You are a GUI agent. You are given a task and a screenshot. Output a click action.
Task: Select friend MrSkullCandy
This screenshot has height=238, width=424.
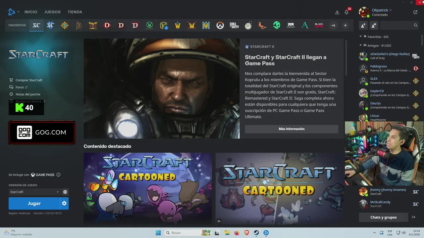(390, 204)
